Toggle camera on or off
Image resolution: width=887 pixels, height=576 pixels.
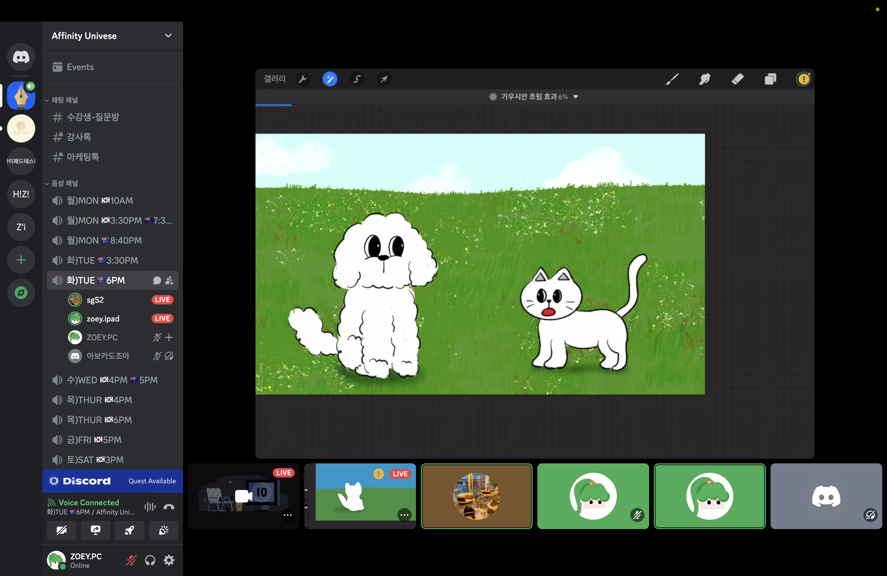(62, 530)
